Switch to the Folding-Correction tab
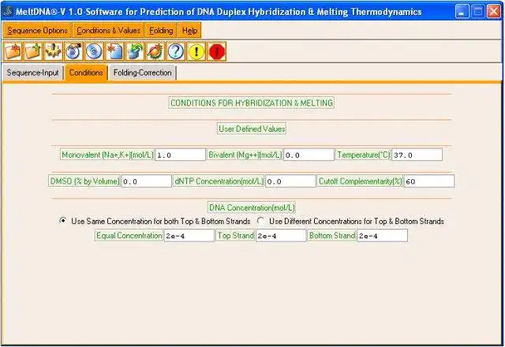The image size is (505, 347). pyautogui.click(x=142, y=73)
